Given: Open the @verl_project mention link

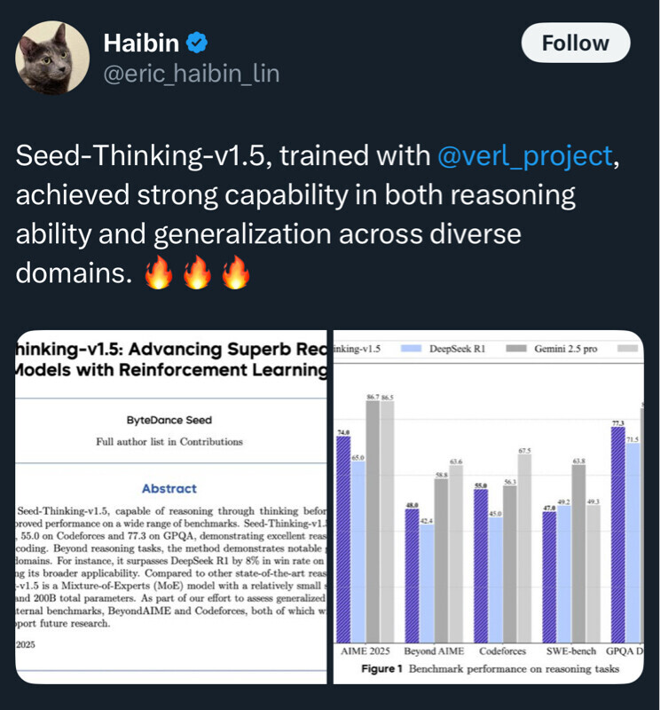Looking at the screenshot, I should click(x=525, y=155).
